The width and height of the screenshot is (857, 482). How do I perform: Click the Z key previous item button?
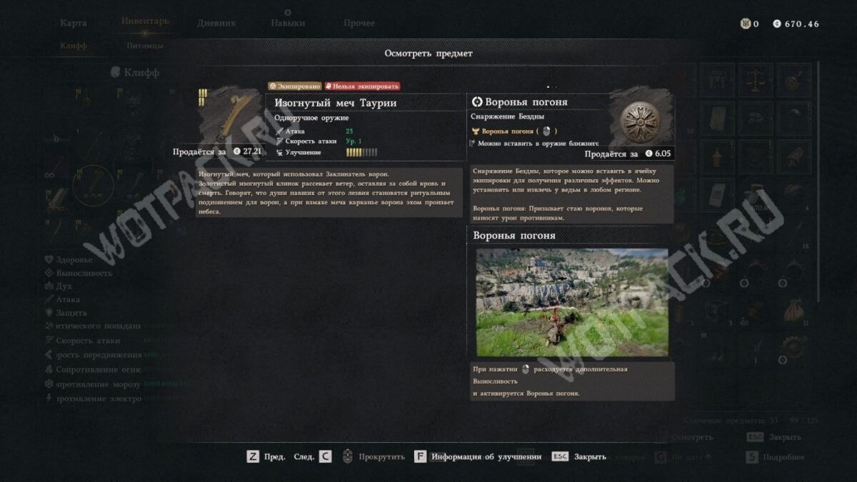pos(253,456)
